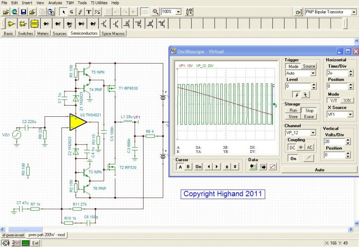Click the Erase button
The width and height of the screenshot is (359, 247).
tap(309, 116)
